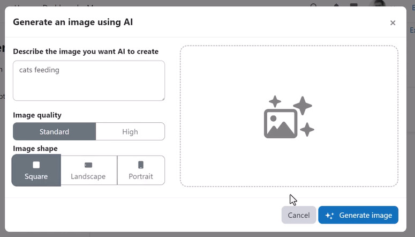Open the notification bell behind the dialog
Viewport: 415px width, 237px height.
(x=336, y=6)
